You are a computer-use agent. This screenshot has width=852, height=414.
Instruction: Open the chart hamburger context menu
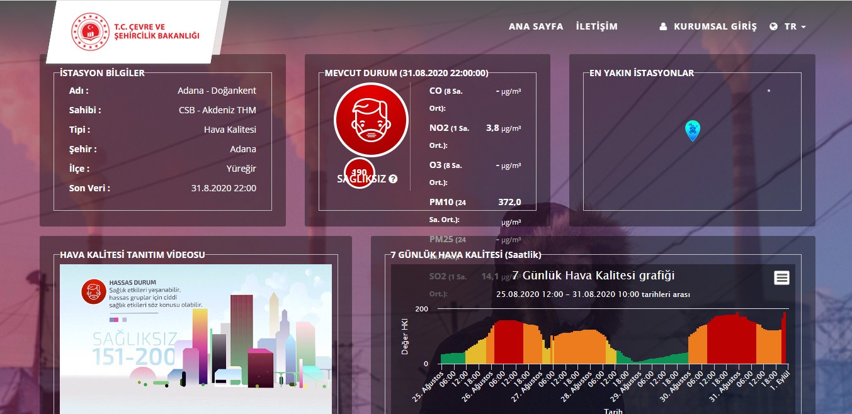(781, 277)
